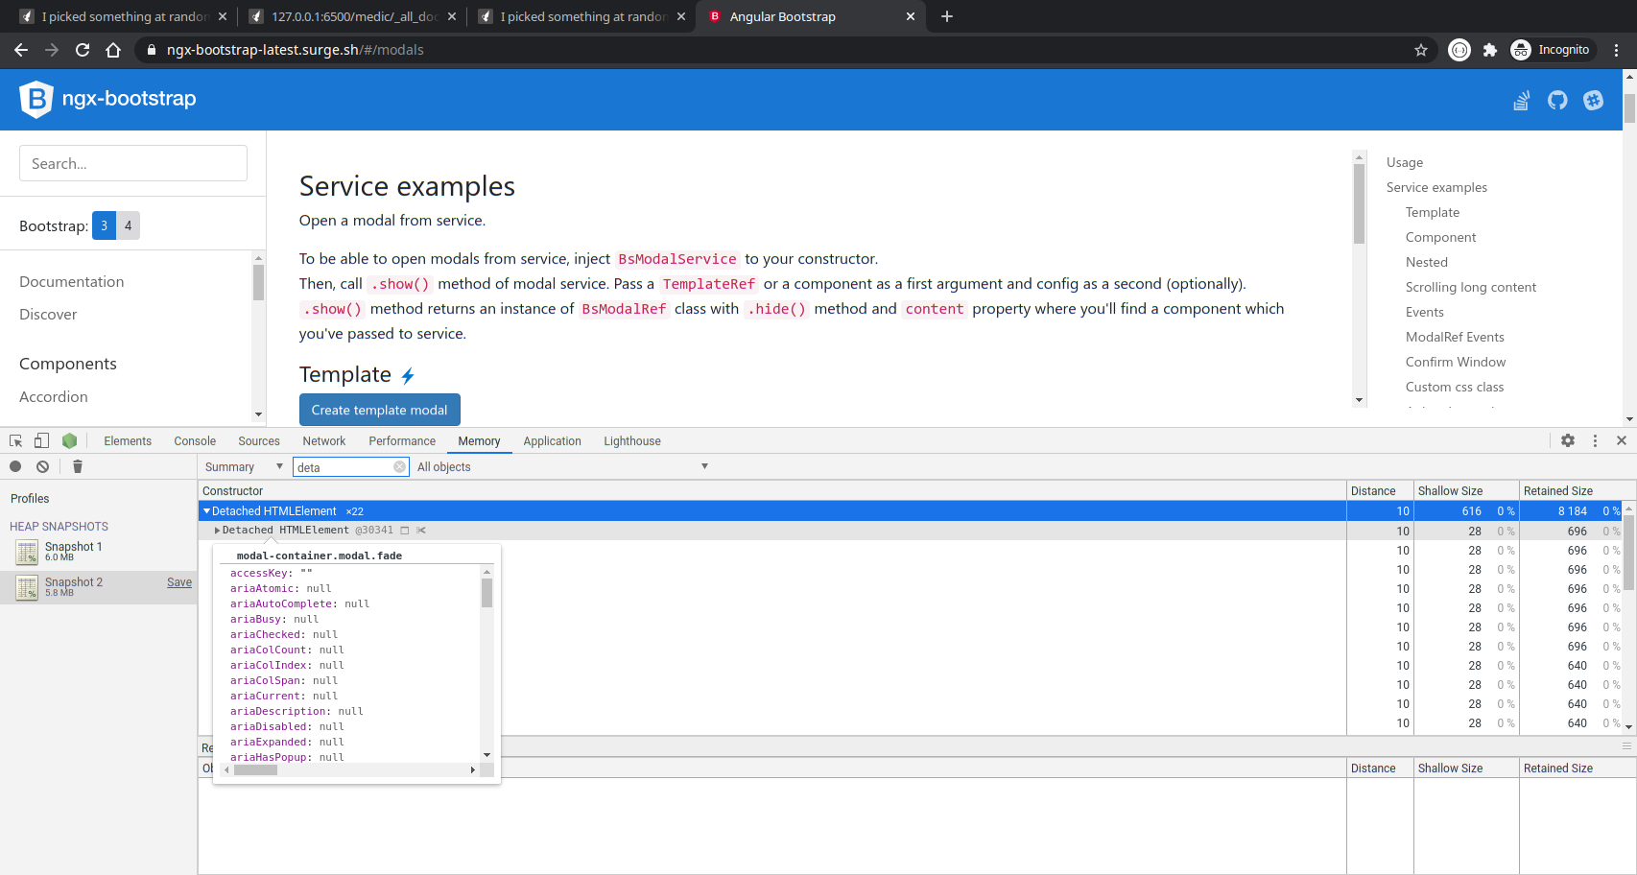Switch to the Performance panel
Image resolution: width=1637 pixels, height=875 pixels.
[401, 440]
